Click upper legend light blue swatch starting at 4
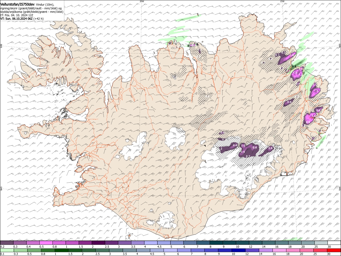341x256 pixels. coord(151,243)
